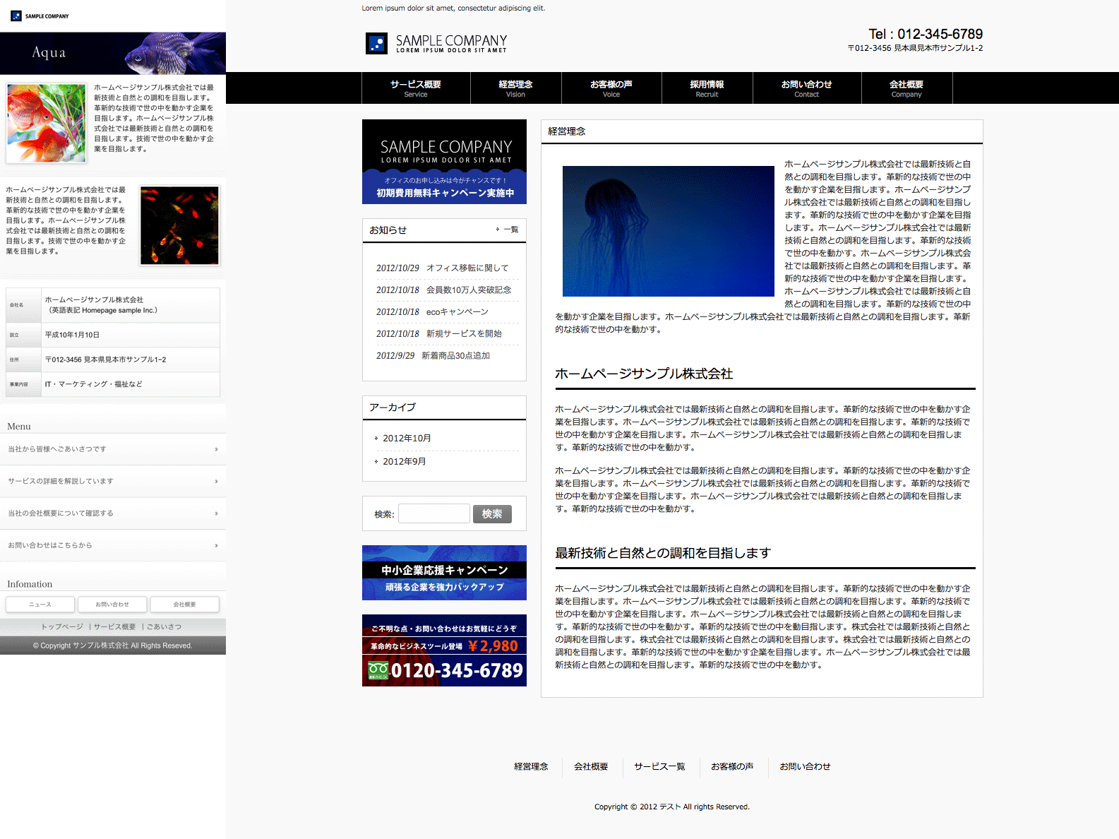Click the small Sample Company logo in the left panel
This screenshot has width=1119, height=839.
click(40, 16)
